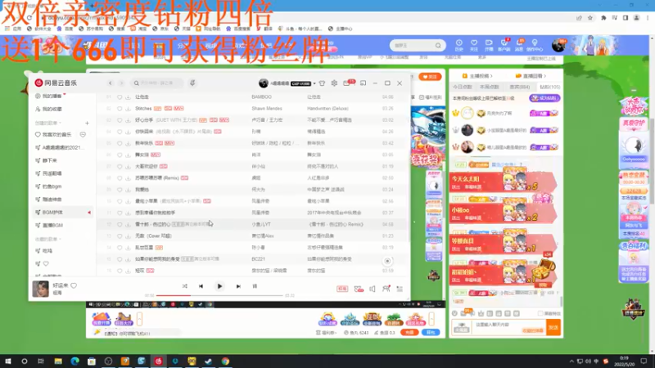This screenshot has width=655, height=368.
Task: Like the first song in list
Action: coord(120,96)
